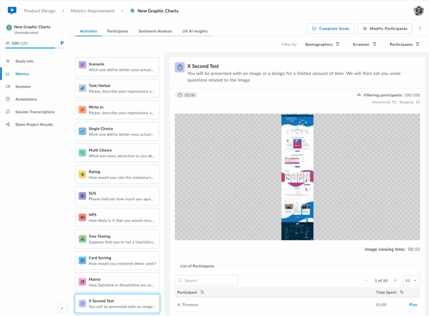Image resolution: width=429 pixels, height=316 pixels.
Task: Open the Tree Testing activity icon
Action: [x=83, y=239]
